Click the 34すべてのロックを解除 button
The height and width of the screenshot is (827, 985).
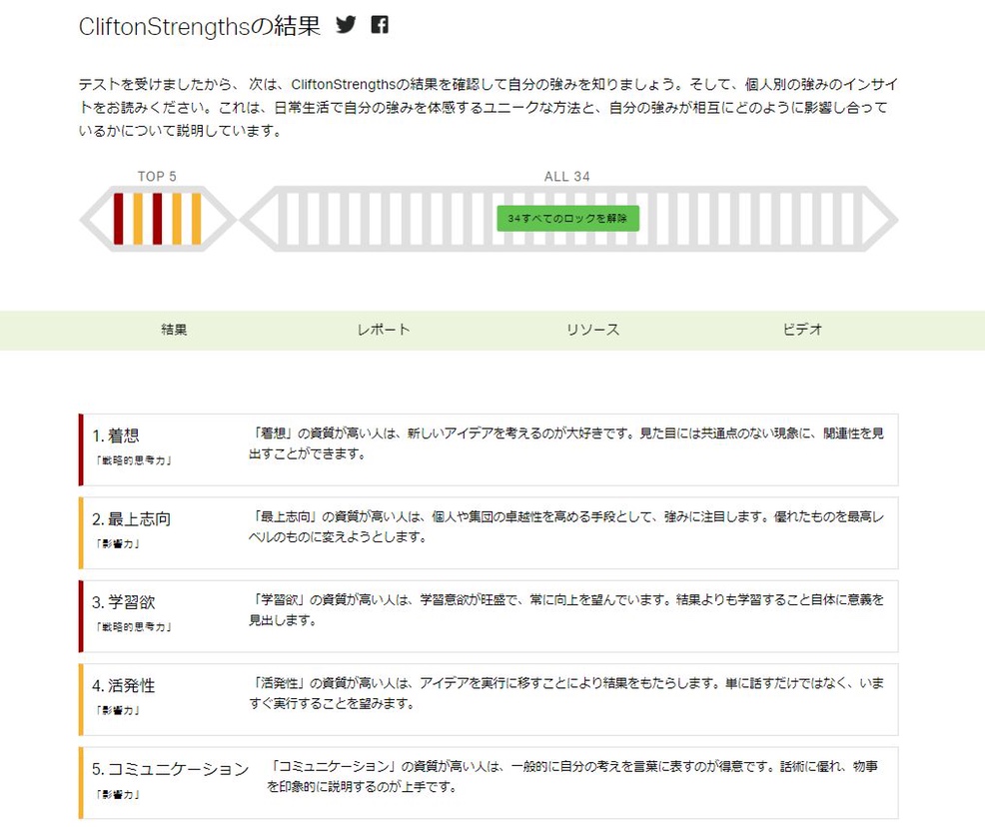tap(567, 219)
